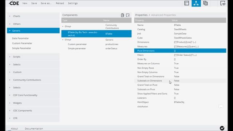Toggle Show Applied Filters and Sorts value
Viewport: 233px width, 131px height.
click(x=176, y=94)
